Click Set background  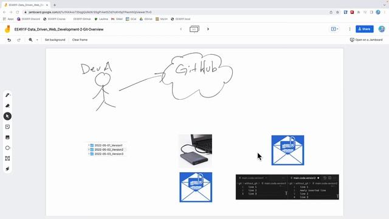(x=55, y=40)
